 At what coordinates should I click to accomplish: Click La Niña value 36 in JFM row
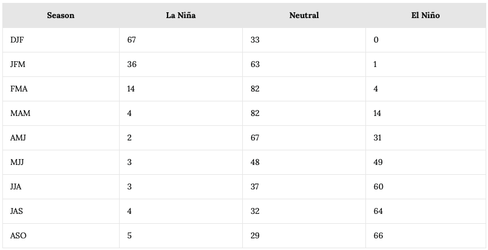tap(132, 64)
